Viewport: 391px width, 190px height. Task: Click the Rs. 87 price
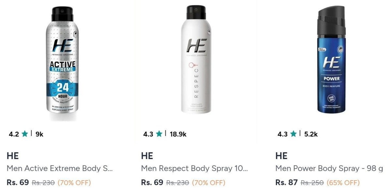[x=287, y=182]
